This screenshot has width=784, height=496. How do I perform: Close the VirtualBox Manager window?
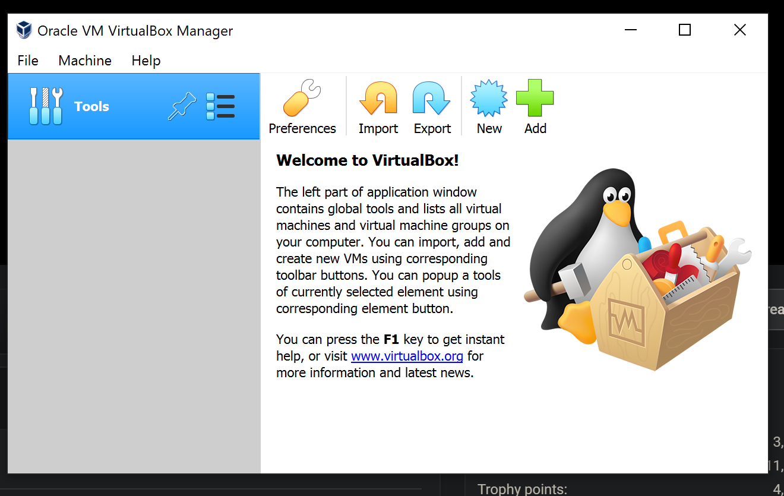point(739,30)
